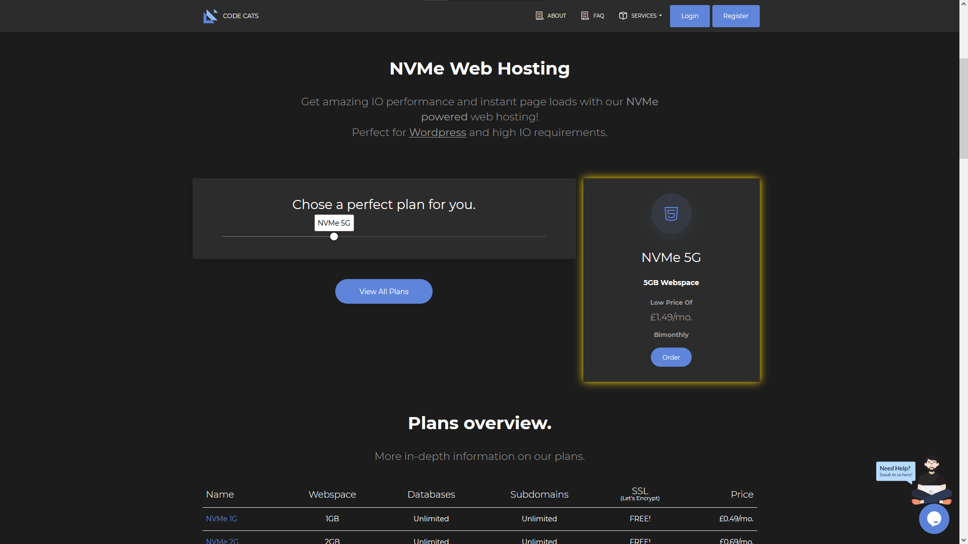Click the support mascot illustration
968x544 pixels.
[932, 480]
